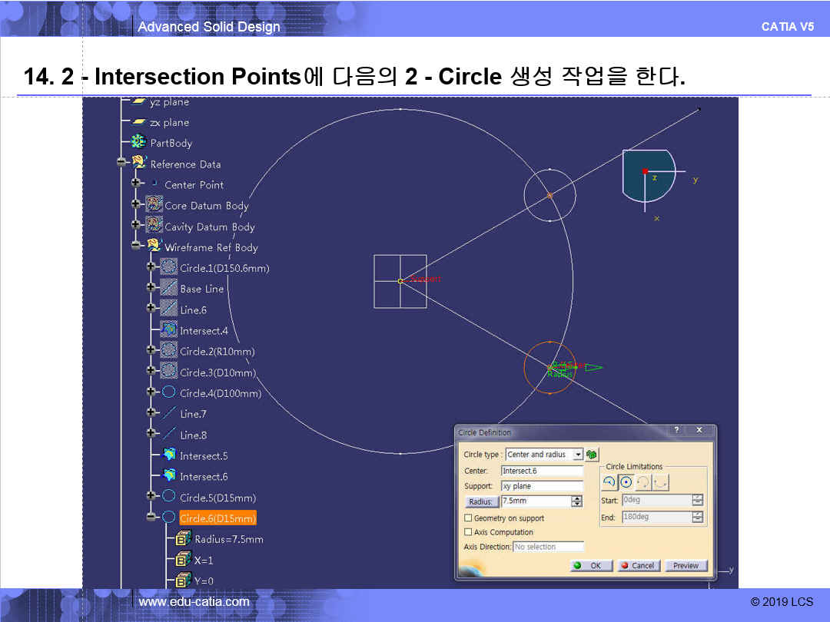Select the Radius=7.5mm parameter icon
830x622 pixels.
(x=183, y=538)
